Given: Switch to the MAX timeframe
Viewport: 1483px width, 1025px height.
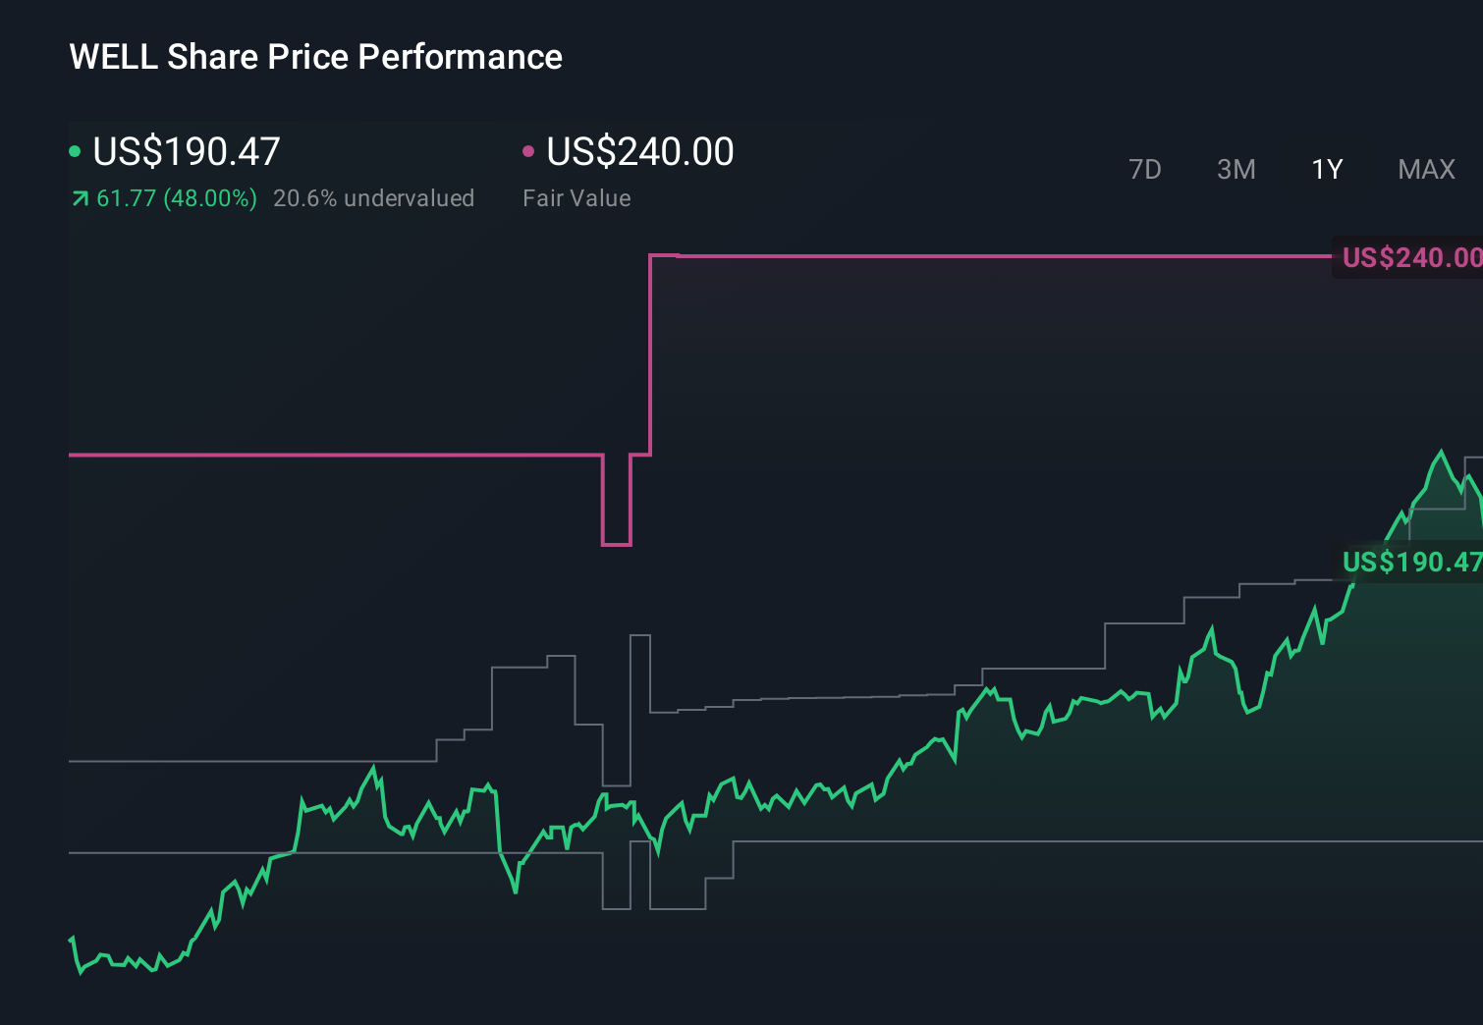Looking at the screenshot, I should [1426, 169].
